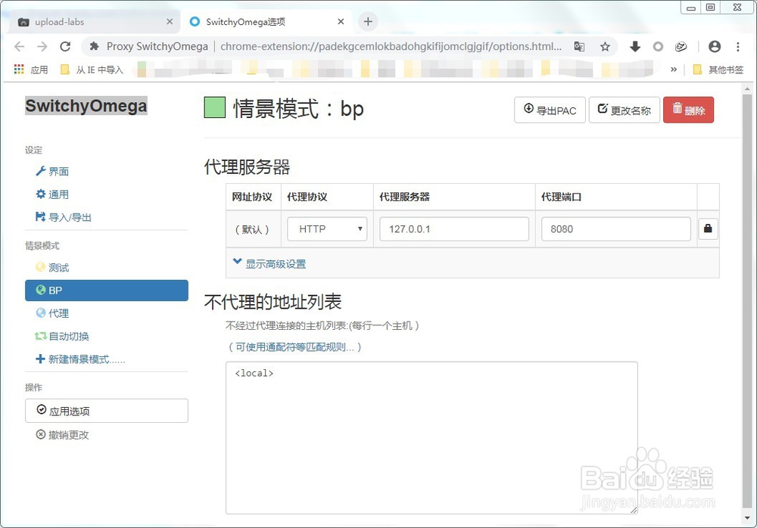Close the upload-labs tab
The height and width of the screenshot is (528, 757).
click(170, 22)
